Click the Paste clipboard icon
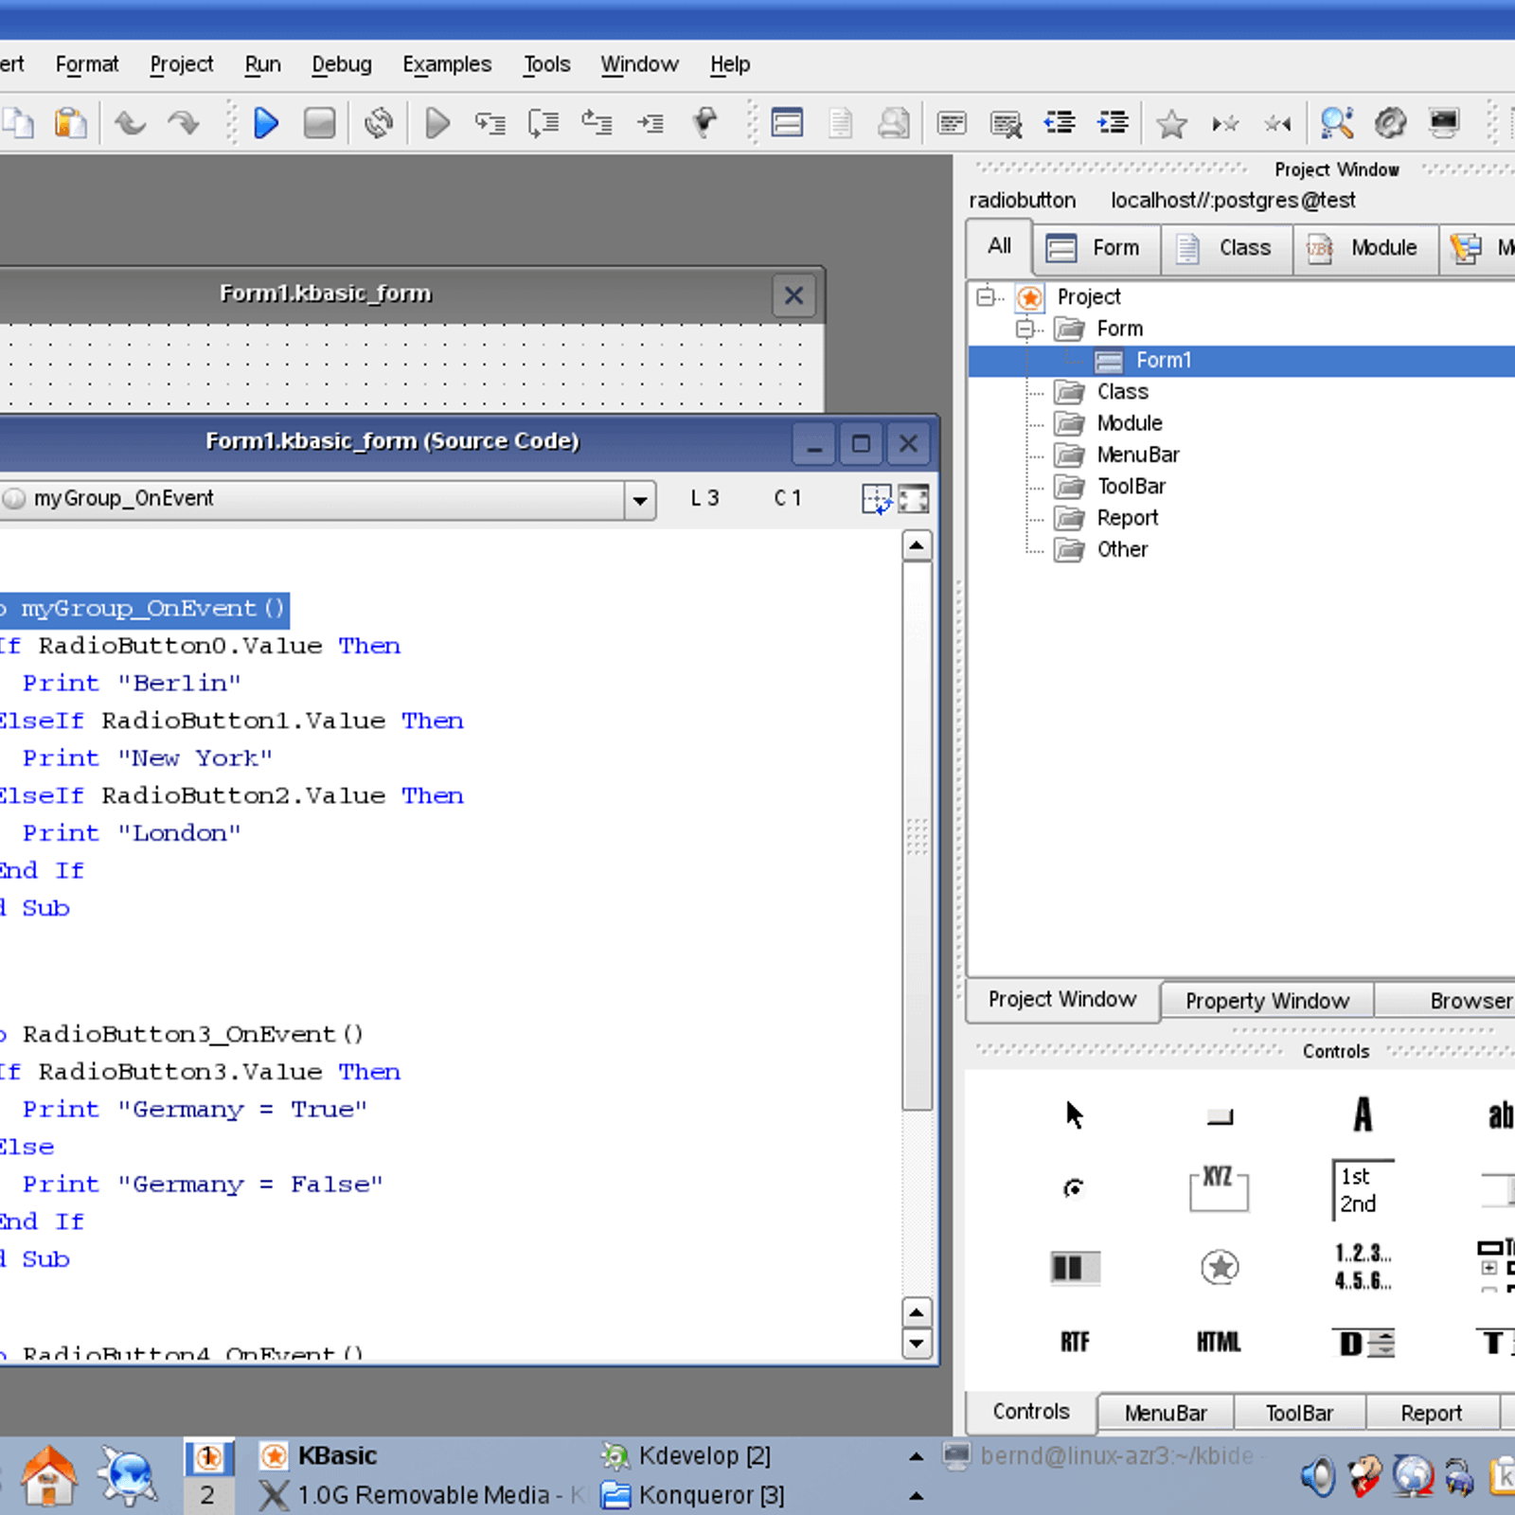Image resolution: width=1515 pixels, height=1515 pixels. pyautogui.click(x=71, y=123)
